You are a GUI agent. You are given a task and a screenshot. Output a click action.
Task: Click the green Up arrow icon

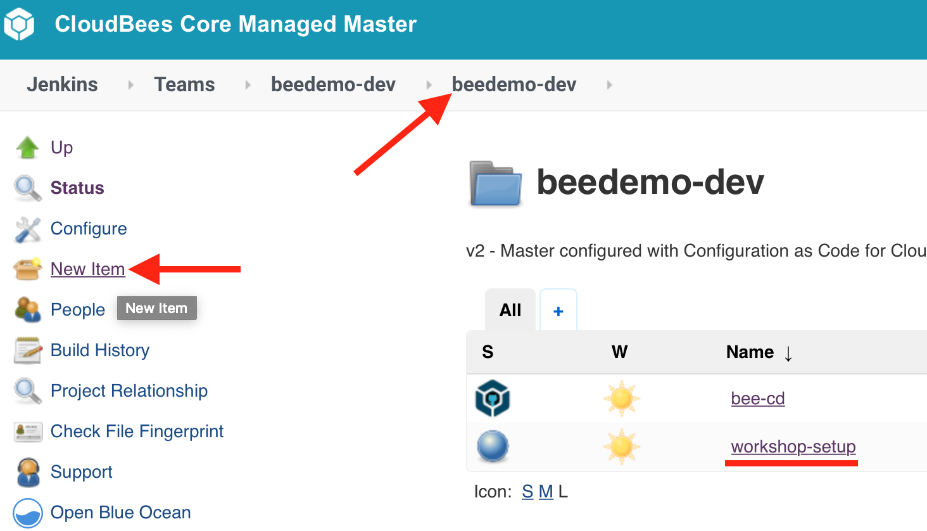coord(27,148)
